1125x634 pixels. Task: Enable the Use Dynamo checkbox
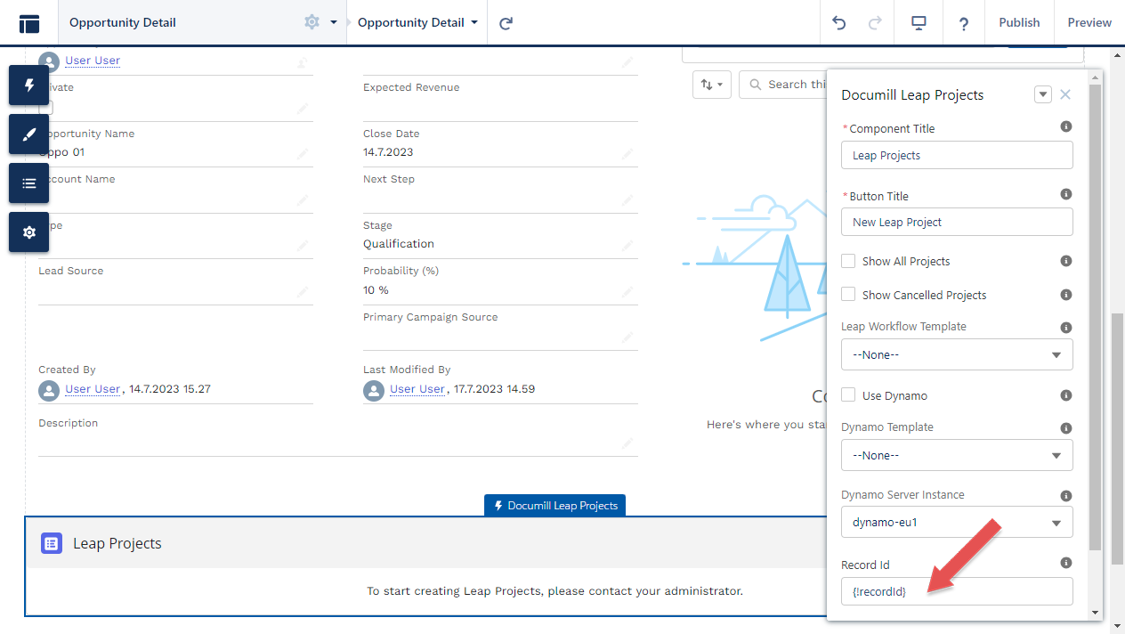coord(848,394)
